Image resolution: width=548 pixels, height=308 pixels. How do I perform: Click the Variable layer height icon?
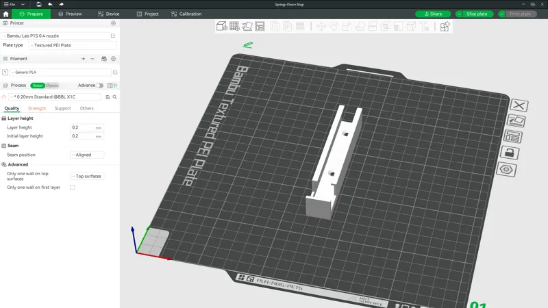click(x=300, y=27)
